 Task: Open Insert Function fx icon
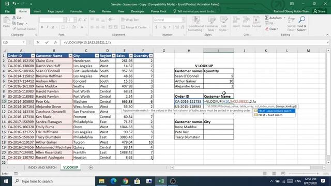point(55,42)
